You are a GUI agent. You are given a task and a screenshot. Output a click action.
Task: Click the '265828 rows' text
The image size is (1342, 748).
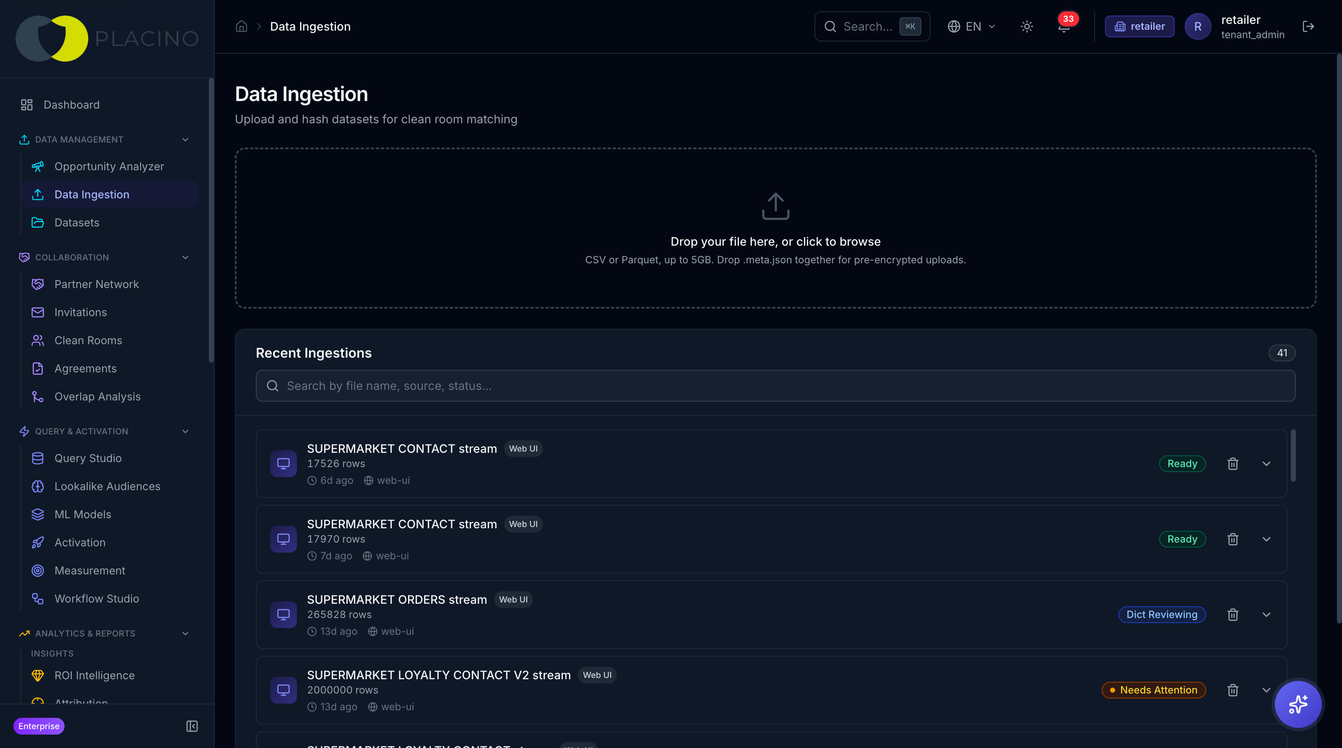[x=339, y=615]
